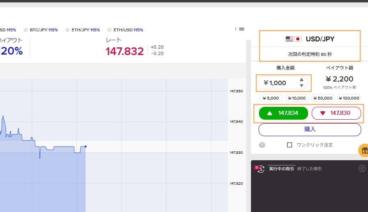Screen dimensions: 368x212
Task: Click the 購入 purchase button
Action: [310, 129]
